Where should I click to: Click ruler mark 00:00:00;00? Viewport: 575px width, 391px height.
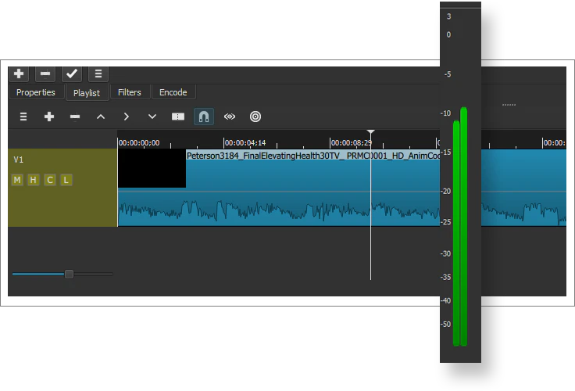(x=139, y=143)
